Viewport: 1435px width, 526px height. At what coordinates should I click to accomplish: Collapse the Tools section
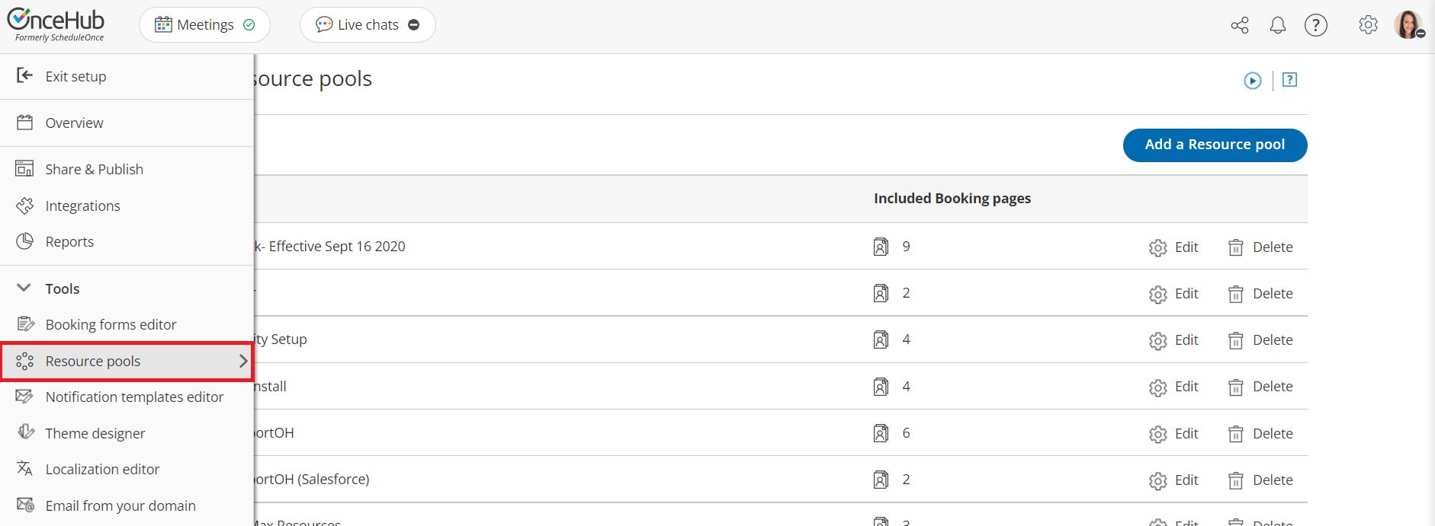24,289
